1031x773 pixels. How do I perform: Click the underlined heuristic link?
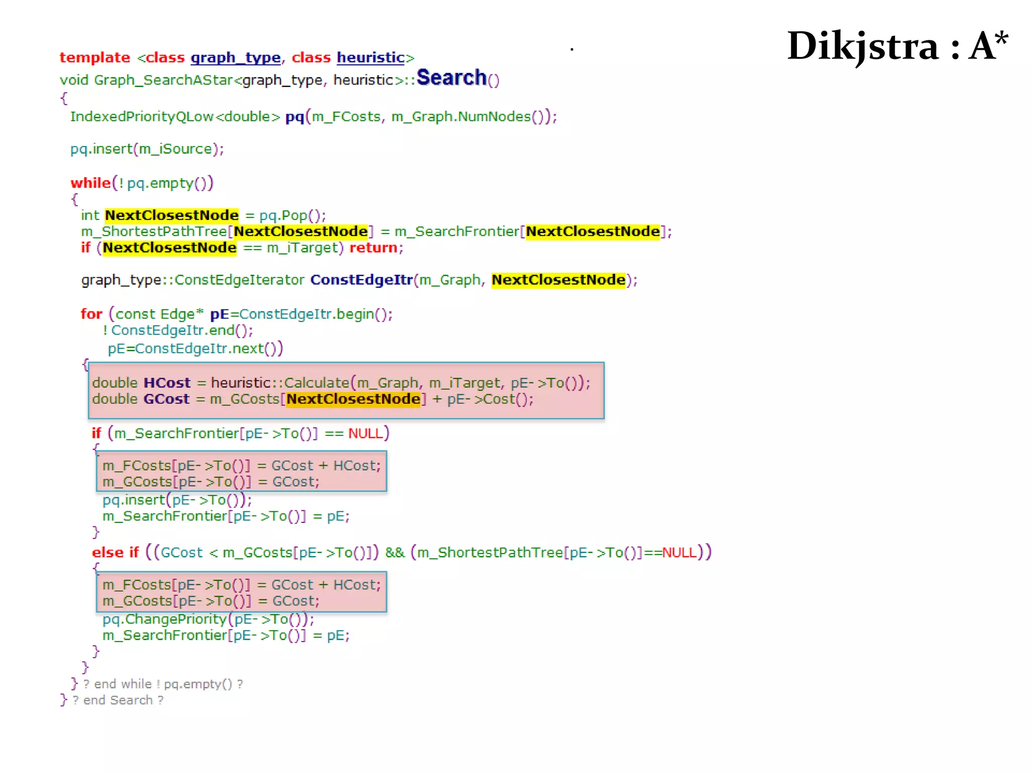[x=371, y=58]
